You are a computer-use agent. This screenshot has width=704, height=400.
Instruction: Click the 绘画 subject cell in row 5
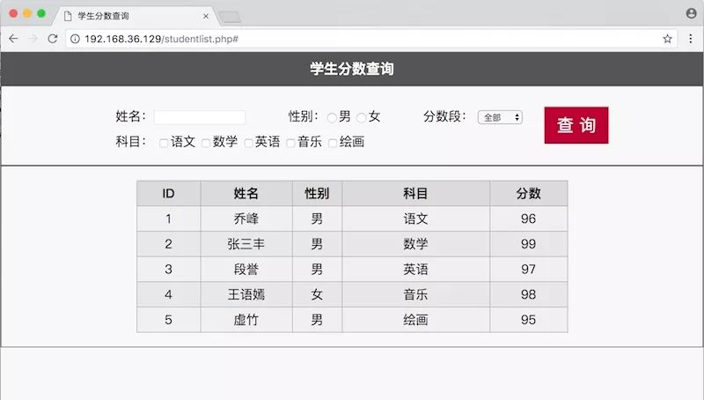[x=415, y=320]
